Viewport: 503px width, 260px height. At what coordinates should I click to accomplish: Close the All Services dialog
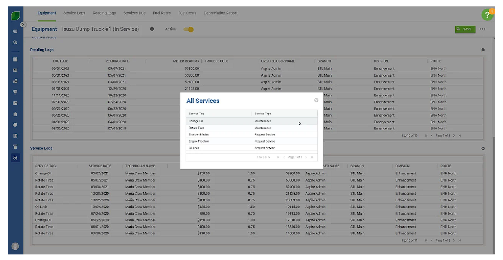[x=316, y=100]
